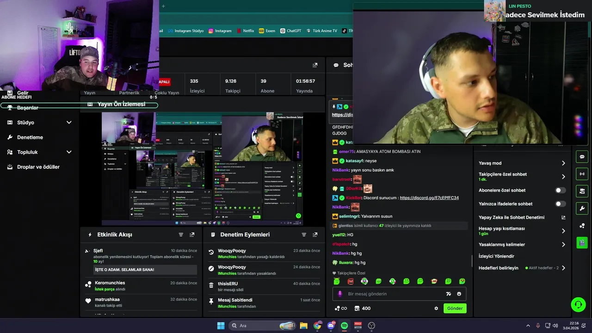Open the Türk Anime TV bookmark
This screenshot has height=333, width=592.
point(321,31)
